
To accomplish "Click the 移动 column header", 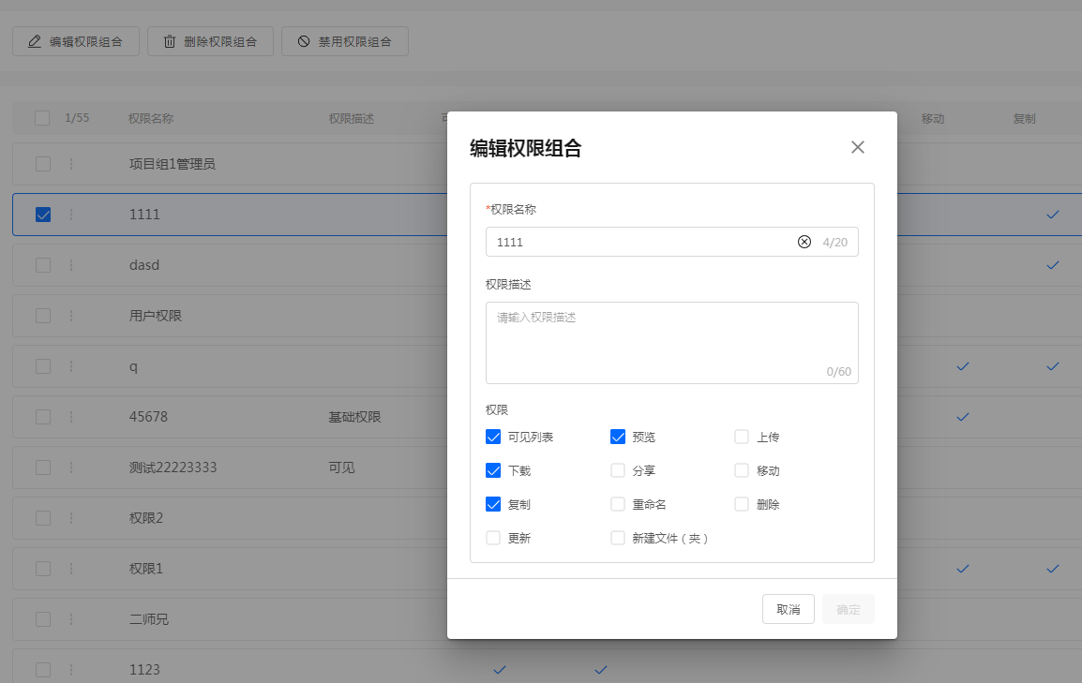I will coord(933,119).
